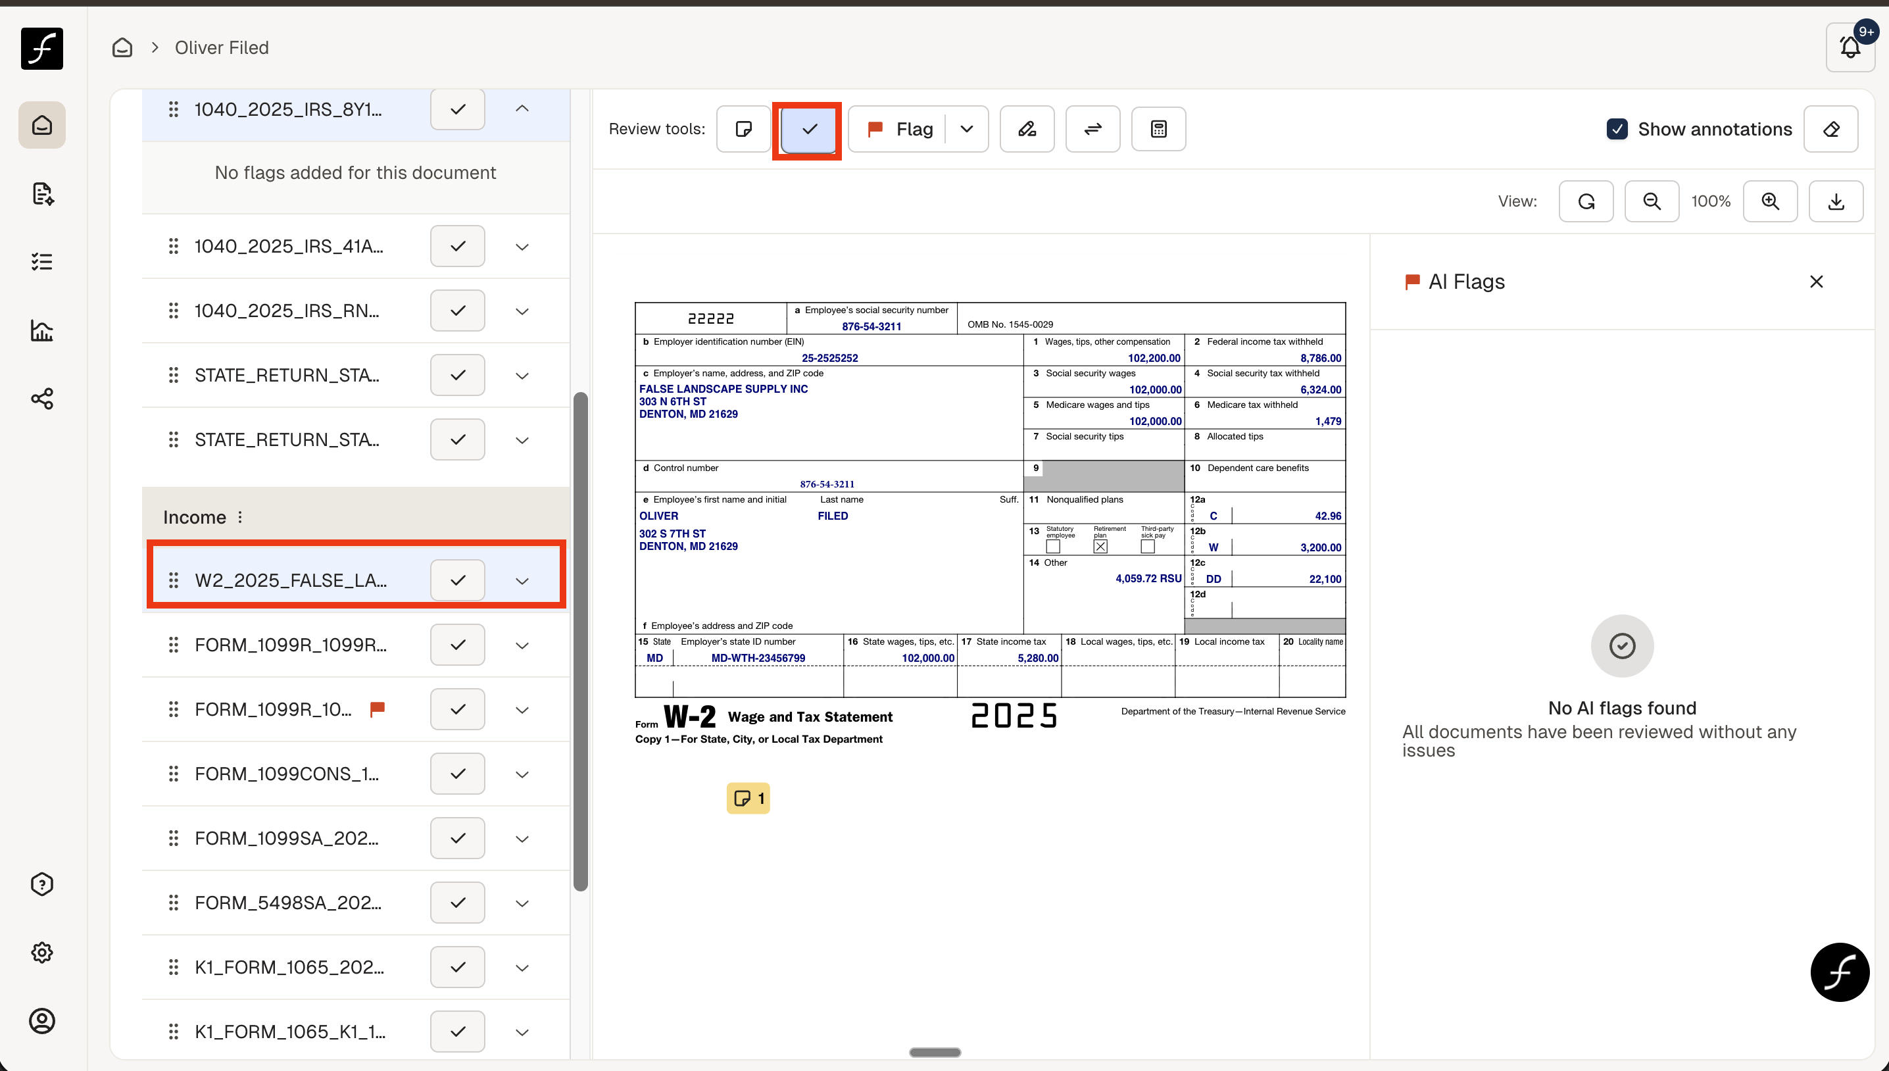Screen dimensions: 1889x1071
Task: Click the 100% zoom level text
Action: coord(1710,201)
